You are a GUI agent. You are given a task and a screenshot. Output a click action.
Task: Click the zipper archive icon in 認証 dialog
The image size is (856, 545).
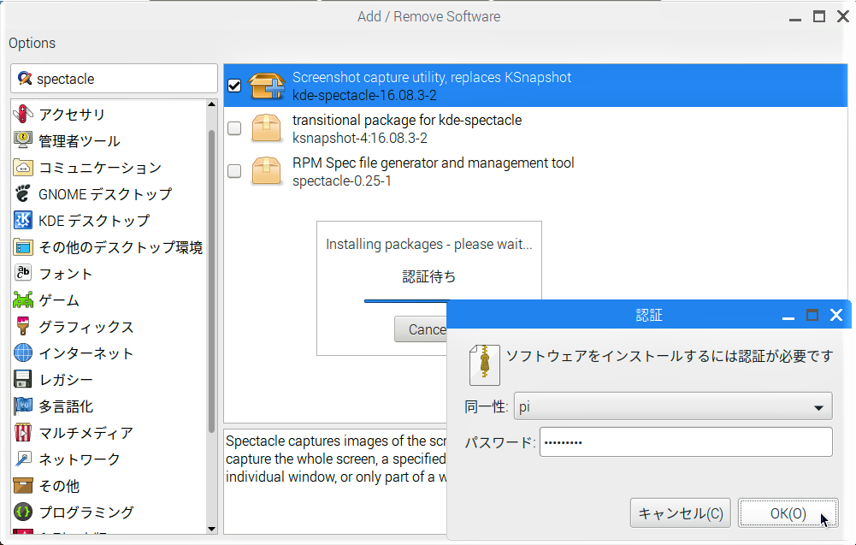[485, 364]
